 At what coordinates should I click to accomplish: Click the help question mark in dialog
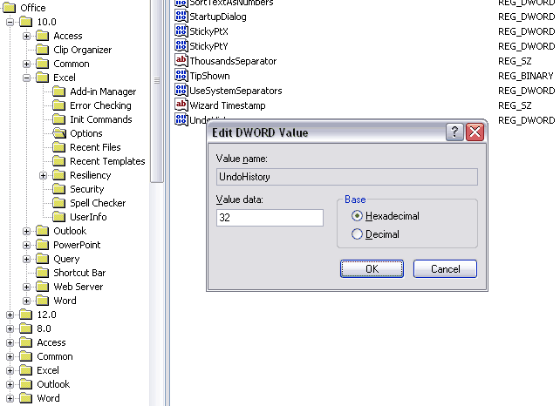coord(454,132)
